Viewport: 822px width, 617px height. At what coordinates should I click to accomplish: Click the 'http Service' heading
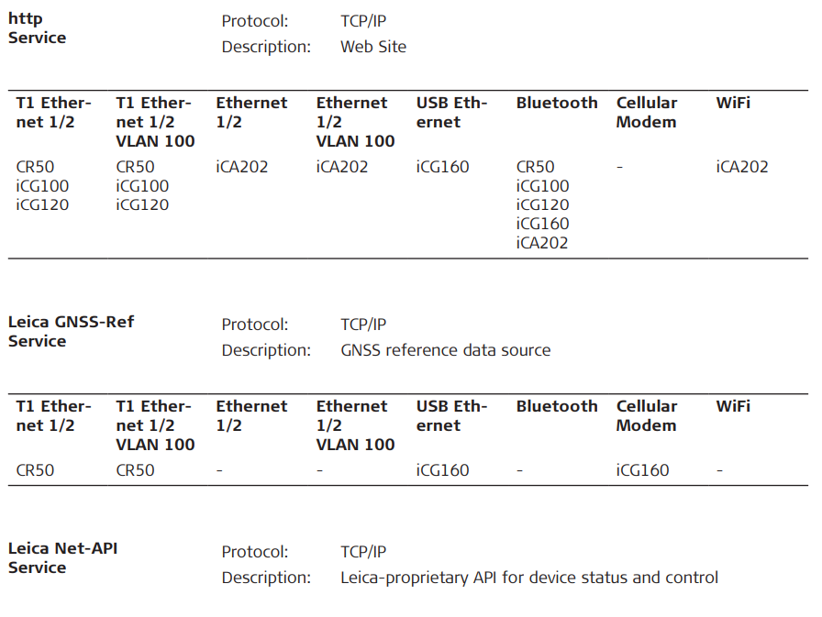(x=37, y=28)
